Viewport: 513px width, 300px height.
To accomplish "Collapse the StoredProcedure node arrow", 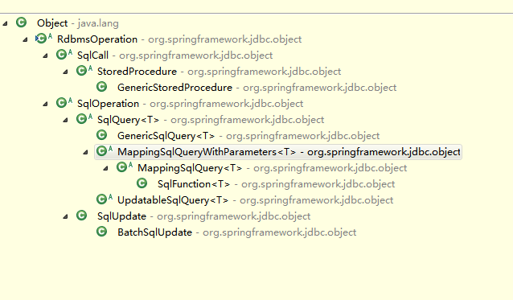I will point(65,72).
